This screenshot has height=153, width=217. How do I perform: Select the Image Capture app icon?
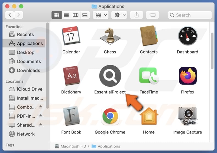[188, 116]
